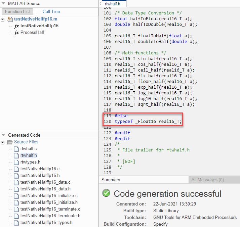Switch to the Call Tree view
Image resolution: width=240 pixels, height=227 pixels.
(51, 12)
